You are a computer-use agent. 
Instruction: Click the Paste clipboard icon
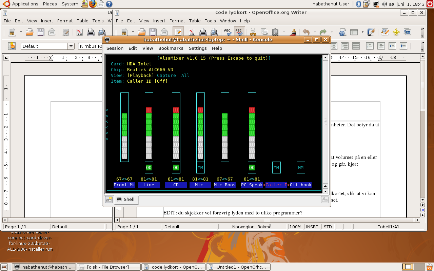coord(276,32)
